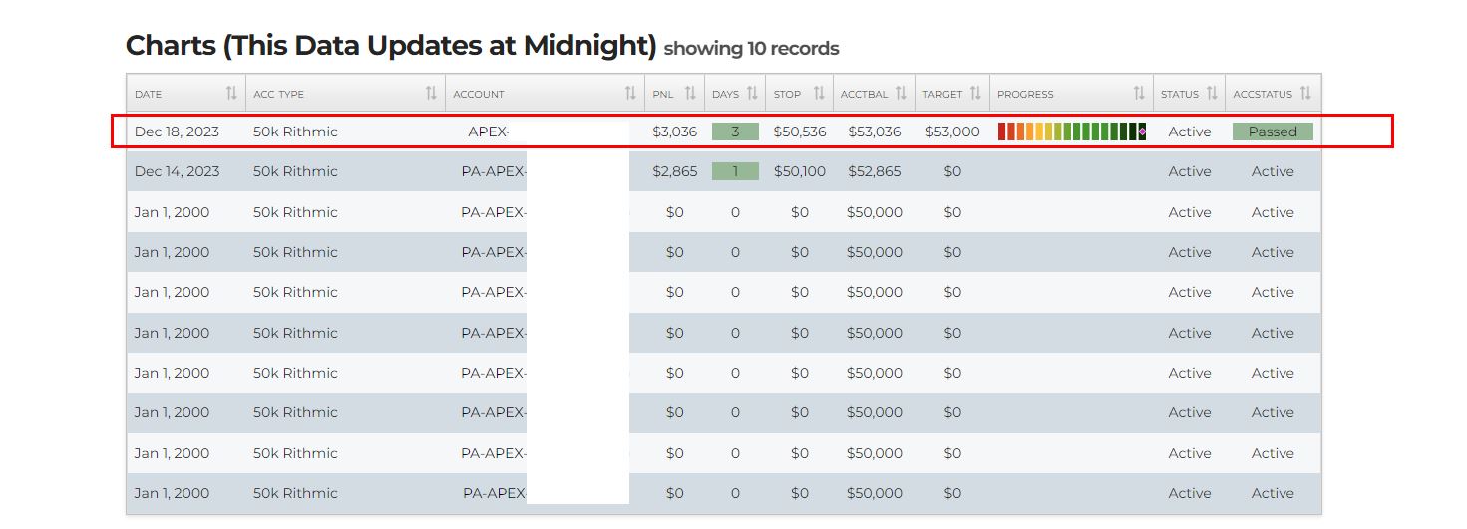Screen dimensions: 1467x529
Task: Click 50k Rithmic in Dec 18 row
Action: (295, 132)
